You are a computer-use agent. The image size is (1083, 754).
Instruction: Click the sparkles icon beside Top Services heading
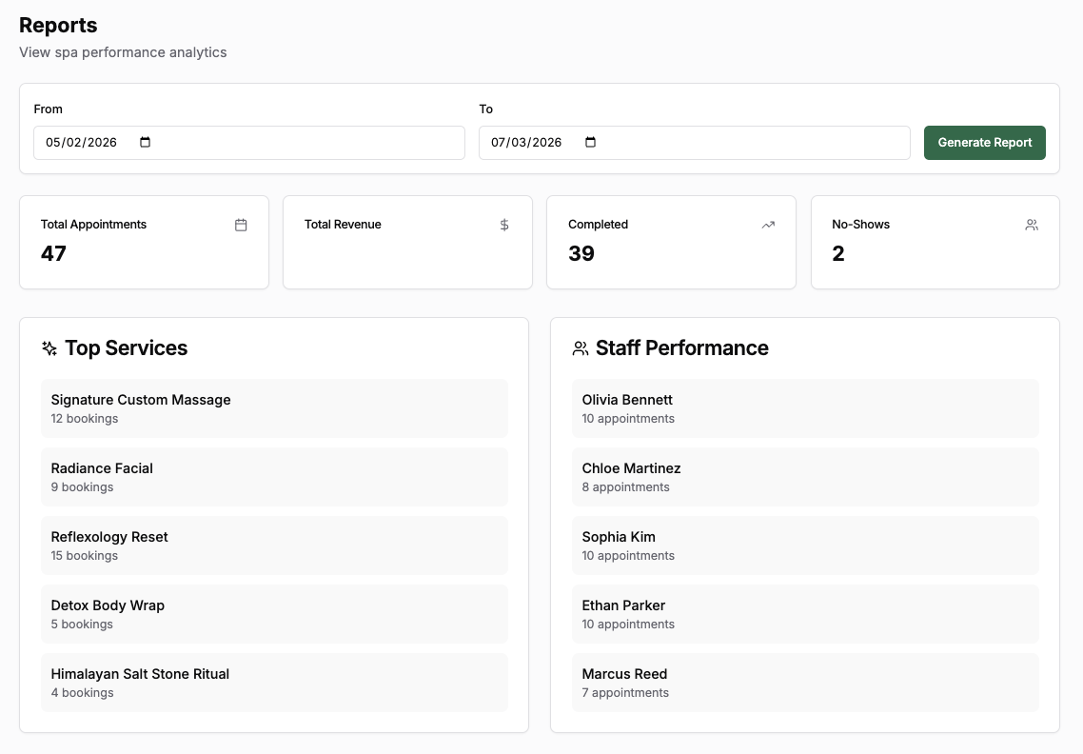point(49,348)
